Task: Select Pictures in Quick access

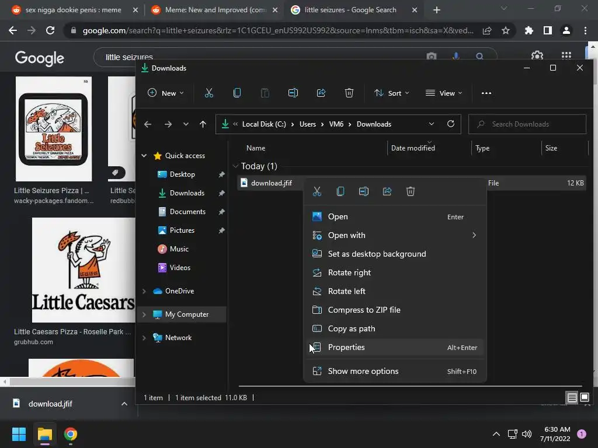Action: [x=182, y=230]
